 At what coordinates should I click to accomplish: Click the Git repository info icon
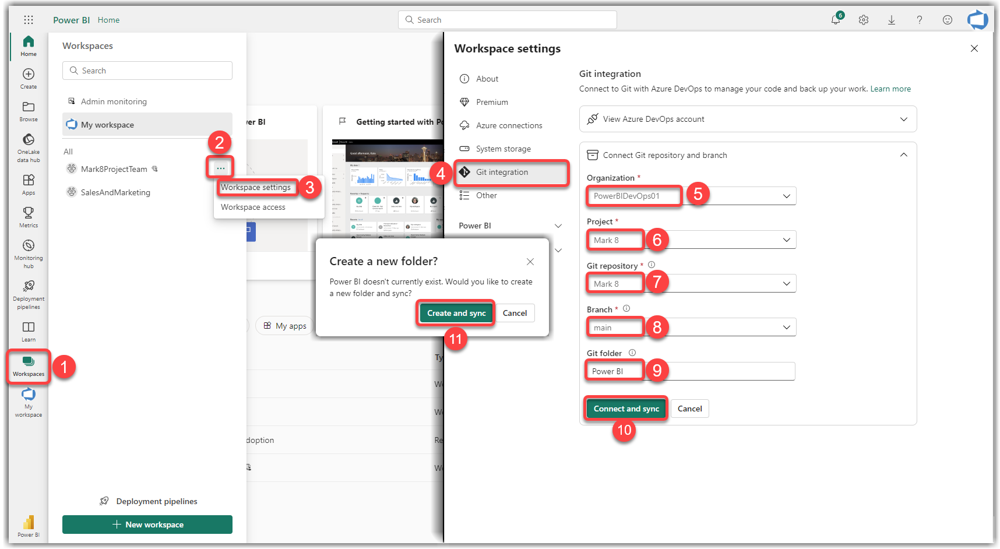click(x=652, y=265)
